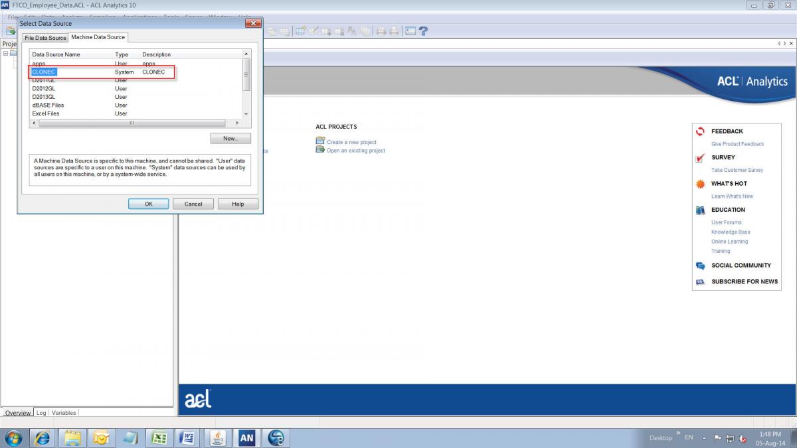This screenshot has height=448, width=797.
Task: Click the Action Center flag tray icon
Action: click(718, 438)
